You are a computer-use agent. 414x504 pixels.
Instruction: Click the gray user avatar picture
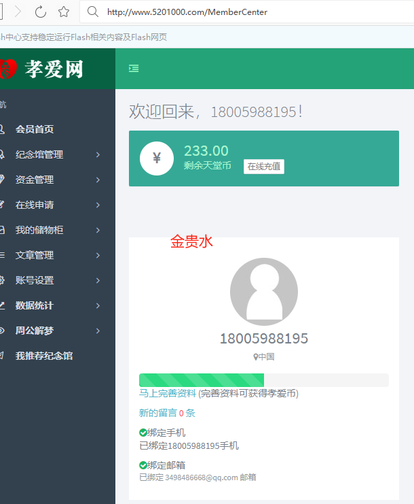tap(264, 292)
